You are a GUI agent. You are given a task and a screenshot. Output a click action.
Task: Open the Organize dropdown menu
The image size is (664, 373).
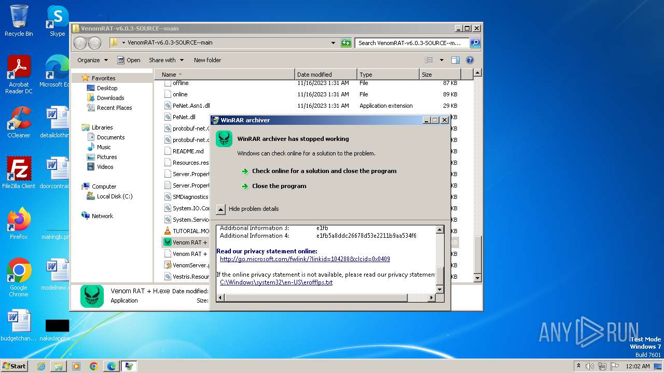(92, 60)
